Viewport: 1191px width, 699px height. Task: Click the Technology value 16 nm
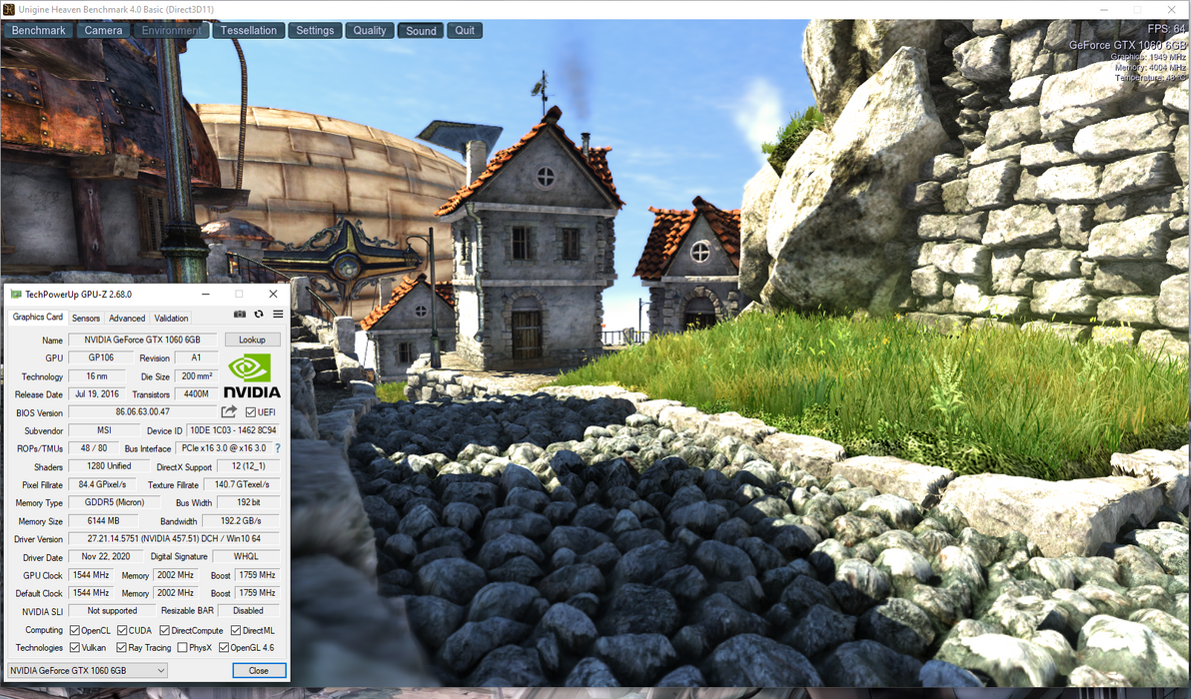click(x=97, y=375)
